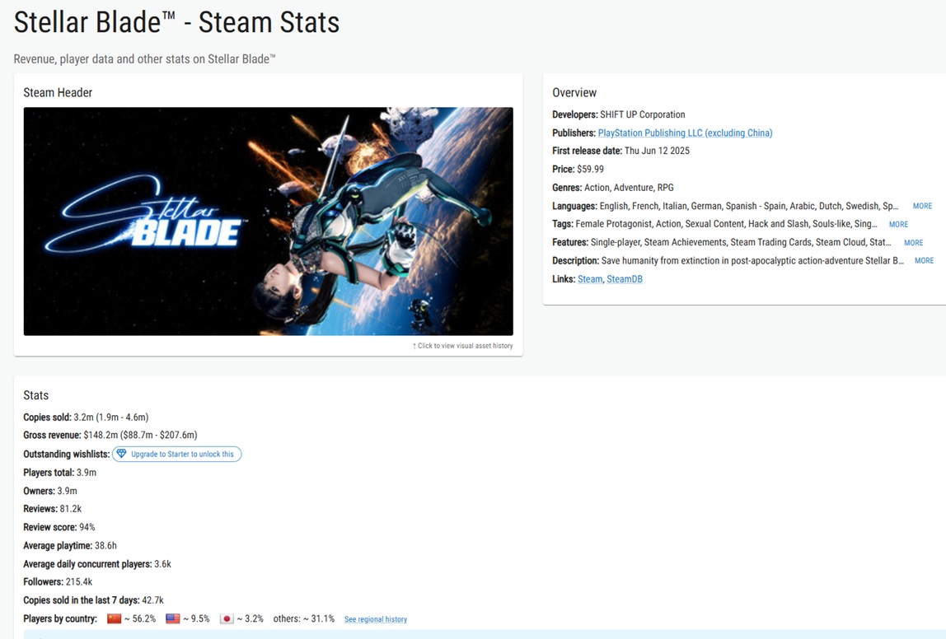
Task: Open PlayStation Publishing LLC publisher link
Action: coord(685,133)
